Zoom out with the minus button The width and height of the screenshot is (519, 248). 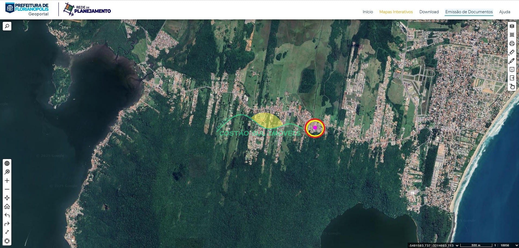[x=7, y=189]
